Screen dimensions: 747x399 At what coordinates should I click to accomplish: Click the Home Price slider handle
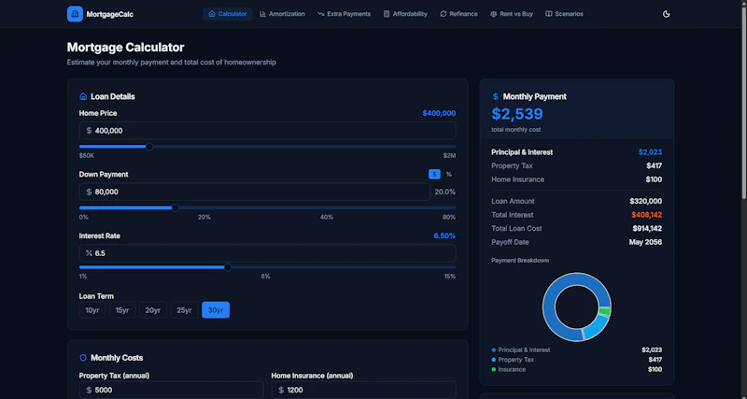[x=149, y=147]
